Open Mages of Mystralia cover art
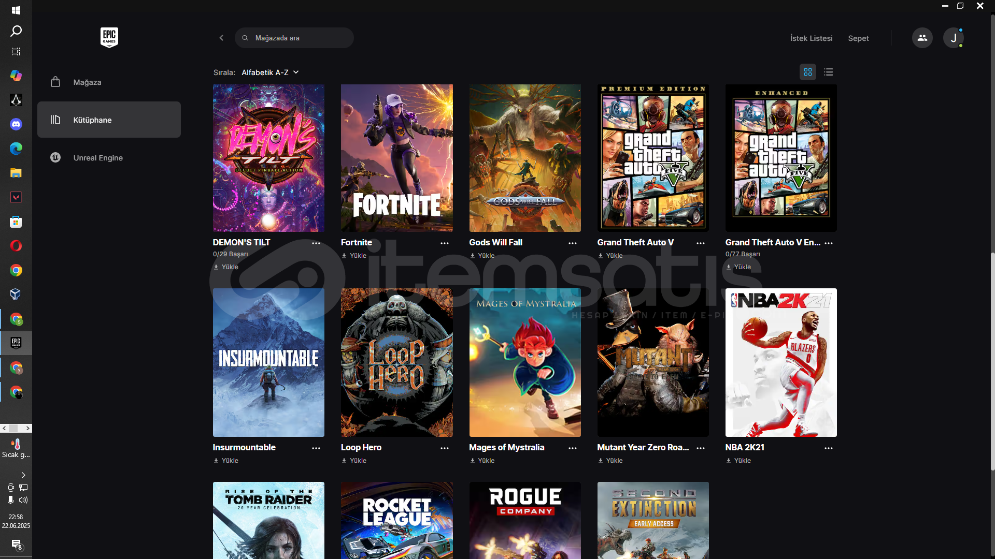Image resolution: width=995 pixels, height=559 pixels. coord(525,362)
